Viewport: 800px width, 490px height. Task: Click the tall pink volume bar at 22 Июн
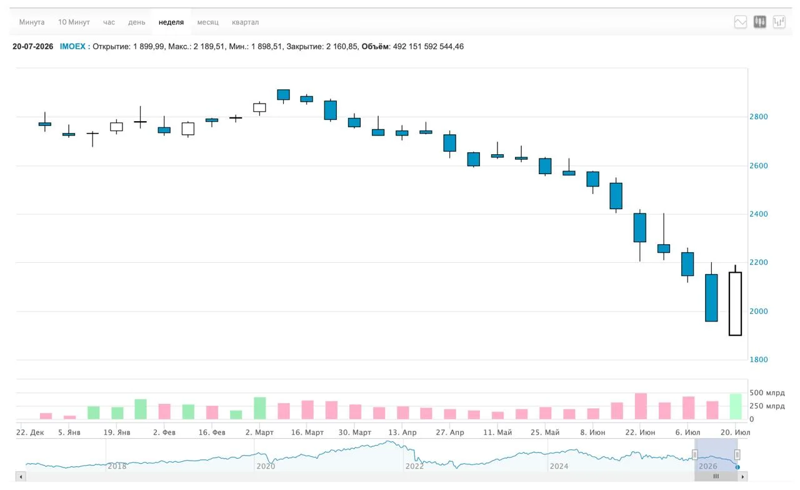[x=641, y=406]
